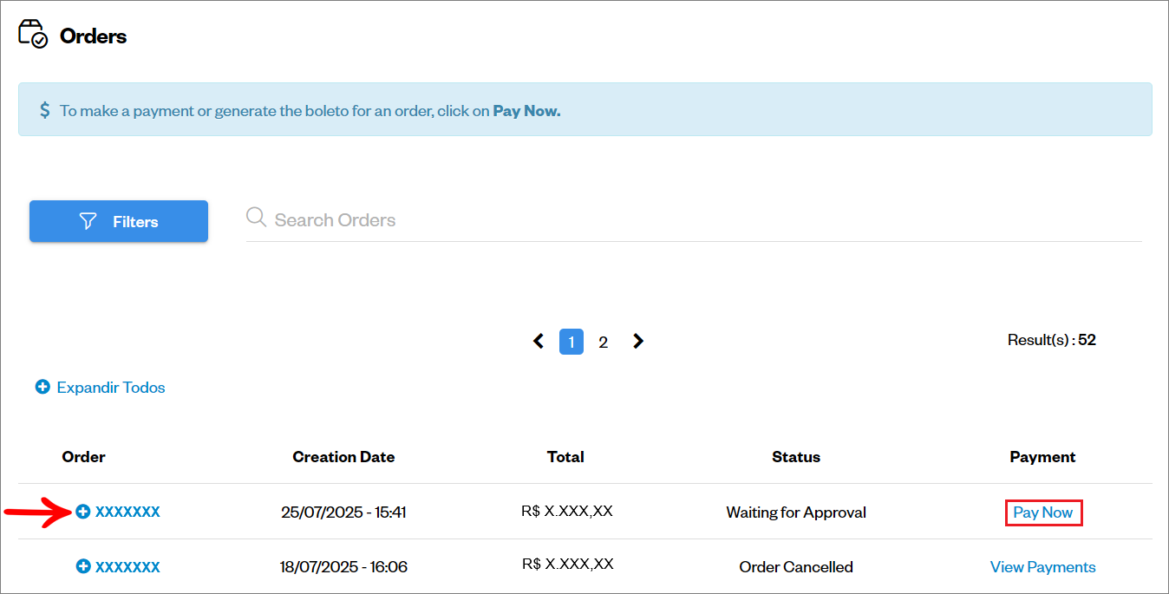Screen dimensions: 1169x594
Task: Open View Payments for cancelled order
Action: pyautogui.click(x=1043, y=567)
